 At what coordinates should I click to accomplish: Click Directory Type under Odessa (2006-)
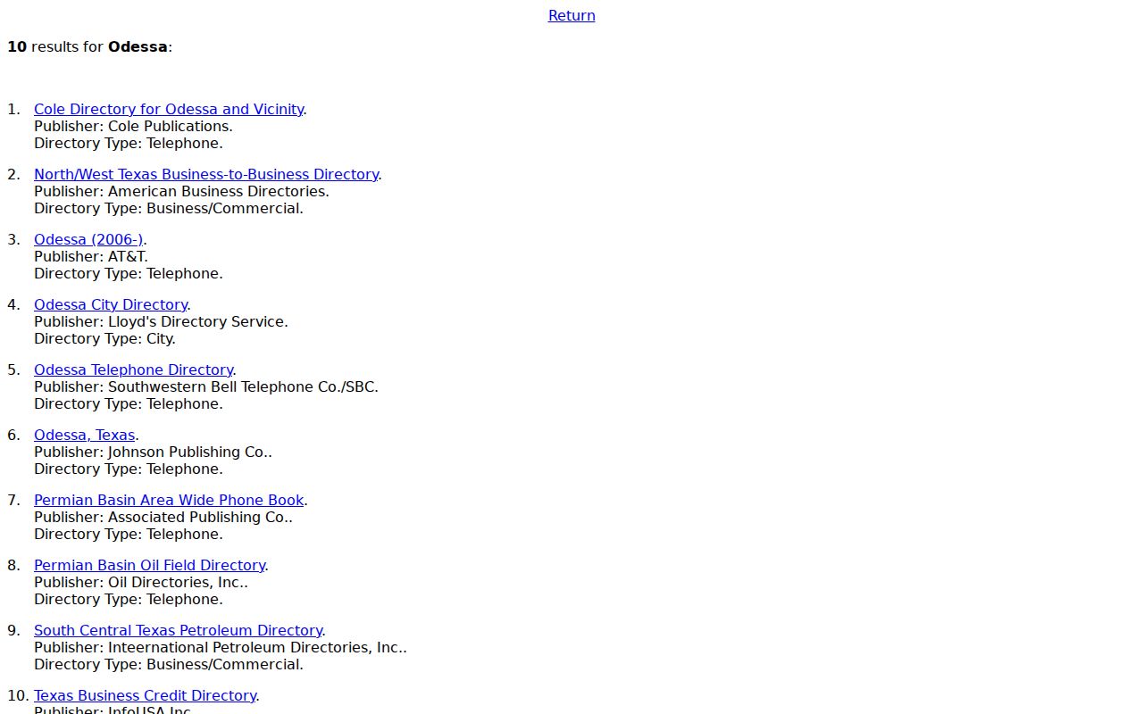(x=129, y=273)
